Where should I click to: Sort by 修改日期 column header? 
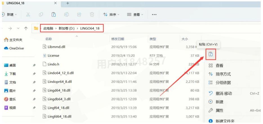[118, 39]
